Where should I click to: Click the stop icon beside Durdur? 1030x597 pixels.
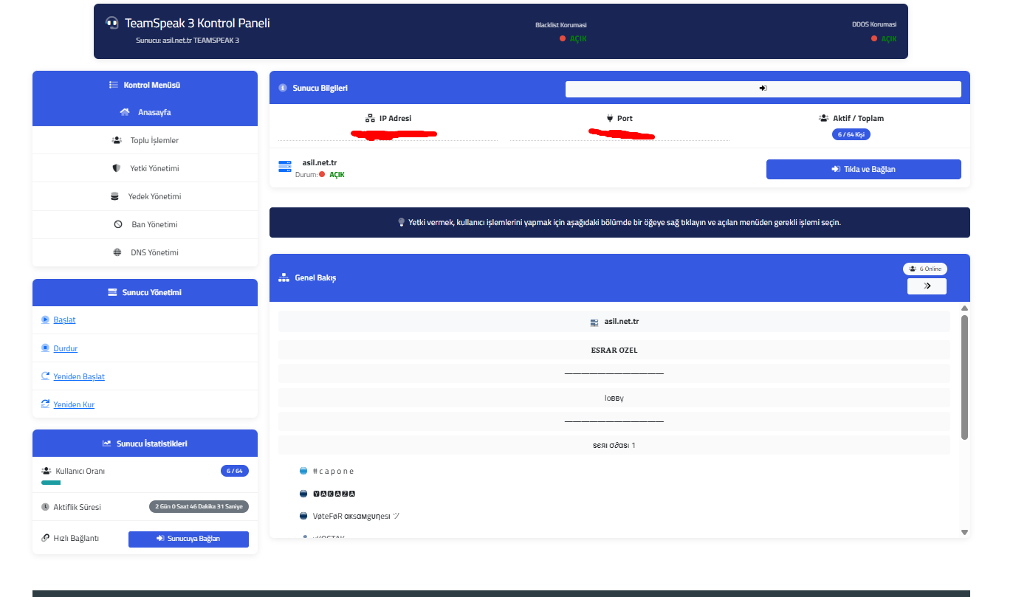click(x=46, y=348)
